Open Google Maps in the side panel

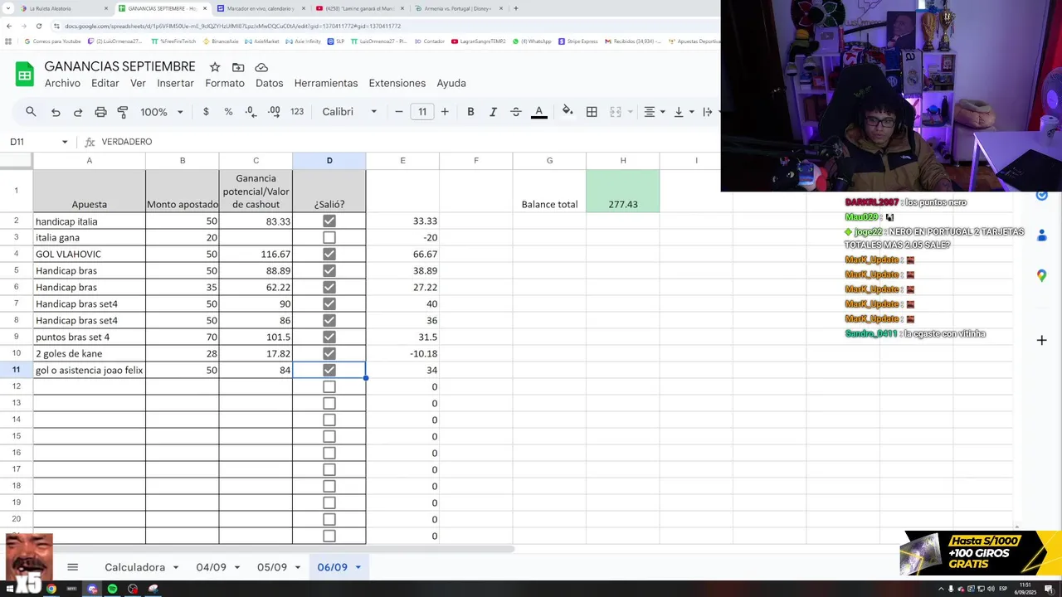(1041, 275)
